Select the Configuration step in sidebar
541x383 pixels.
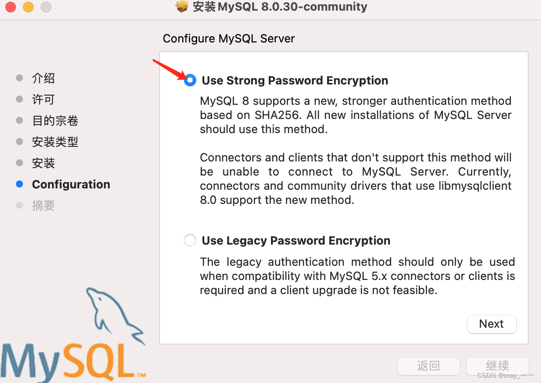[x=71, y=184]
